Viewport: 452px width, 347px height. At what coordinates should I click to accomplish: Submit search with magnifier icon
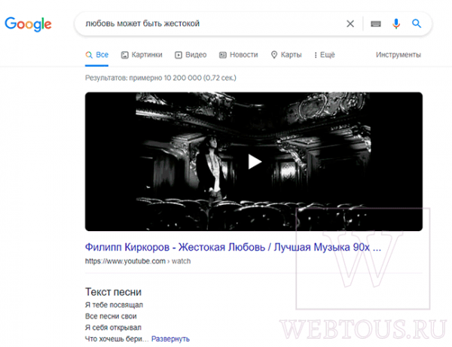click(417, 23)
